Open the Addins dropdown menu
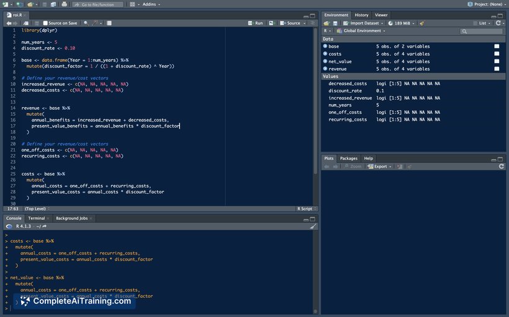The width and height of the screenshot is (509, 317). pos(151,4)
